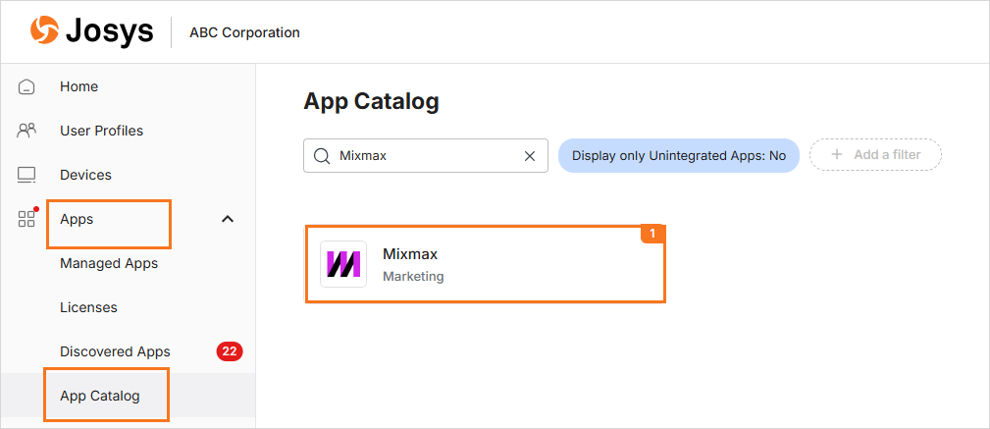The height and width of the screenshot is (429, 990).
Task: Toggle Display only Unintegrated Apps filter
Action: (x=679, y=155)
